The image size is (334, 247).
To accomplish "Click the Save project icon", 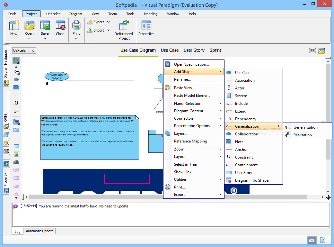I will 45,25.
